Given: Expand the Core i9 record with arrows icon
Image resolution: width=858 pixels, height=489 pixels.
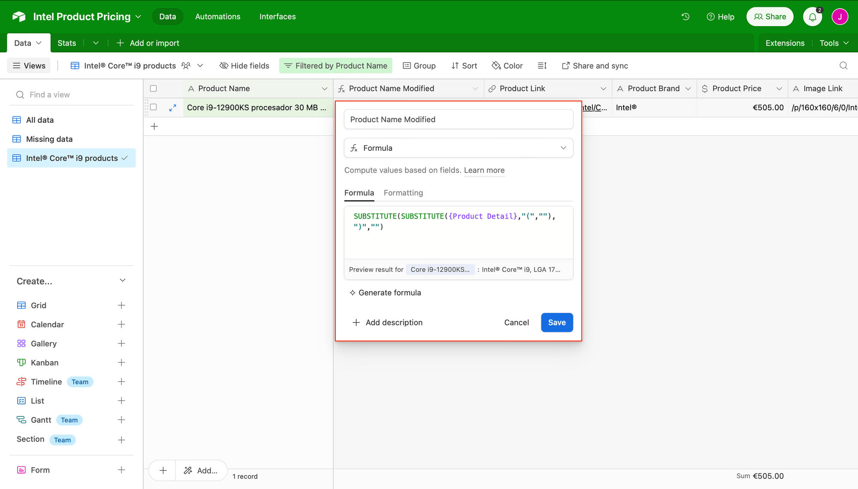Looking at the screenshot, I should (173, 107).
